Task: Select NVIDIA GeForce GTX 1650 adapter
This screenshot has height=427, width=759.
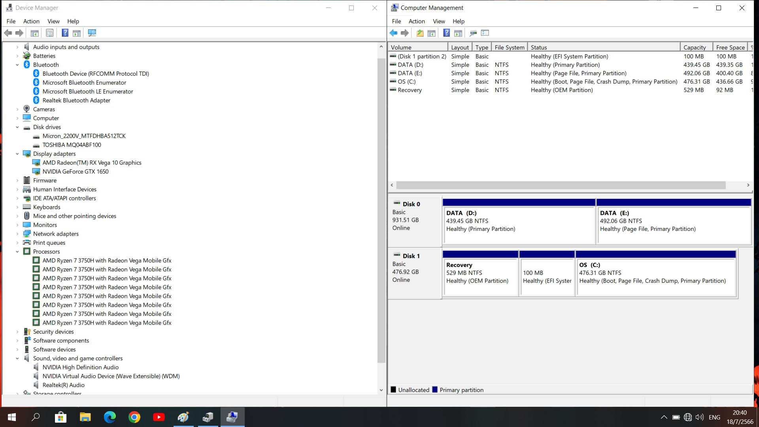Action: point(76,172)
